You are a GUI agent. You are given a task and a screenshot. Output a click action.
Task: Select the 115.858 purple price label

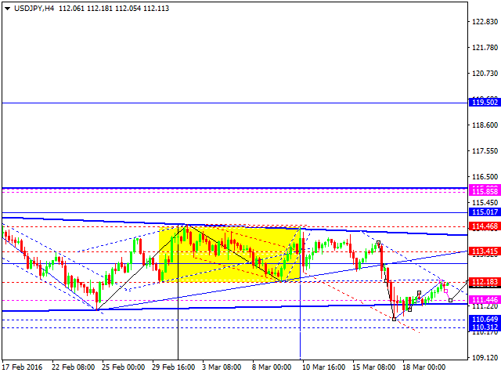click(x=485, y=191)
